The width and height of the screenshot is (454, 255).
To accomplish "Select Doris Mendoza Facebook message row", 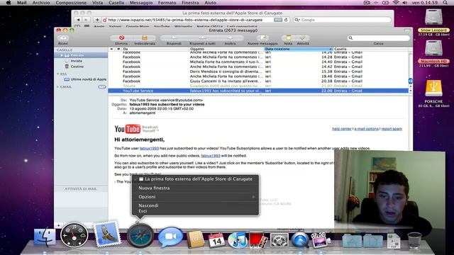I will click(x=258, y=72).
